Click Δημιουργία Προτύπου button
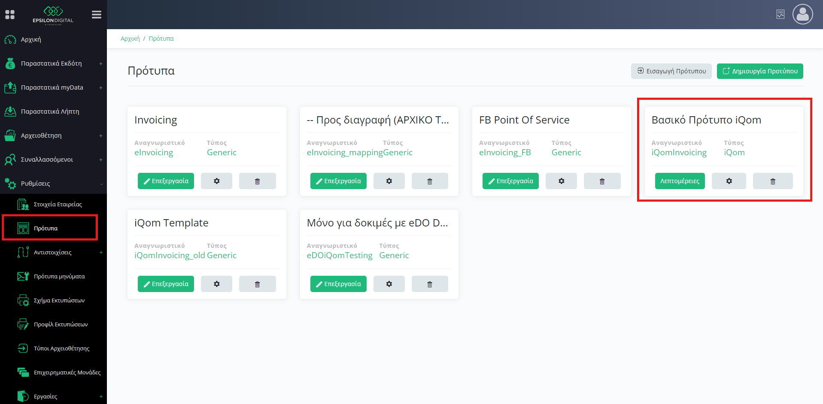The width and height of the screenshot is (823, 404). click(759, 71)
